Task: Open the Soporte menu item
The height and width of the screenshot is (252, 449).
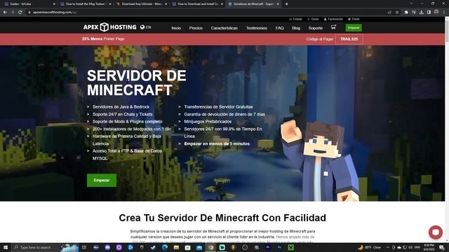Action: tap(316, 28)
